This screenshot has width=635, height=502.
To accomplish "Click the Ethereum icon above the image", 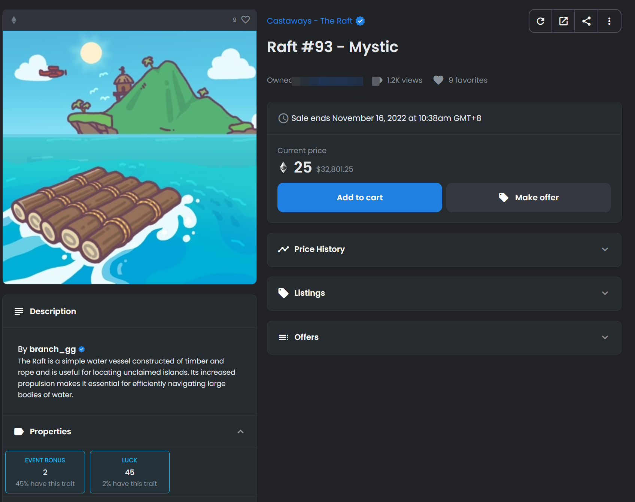I will coord(14,20).
